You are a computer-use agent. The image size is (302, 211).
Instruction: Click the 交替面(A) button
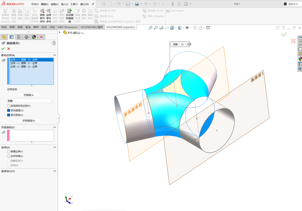pyautogui.click(x=29, y=95)
